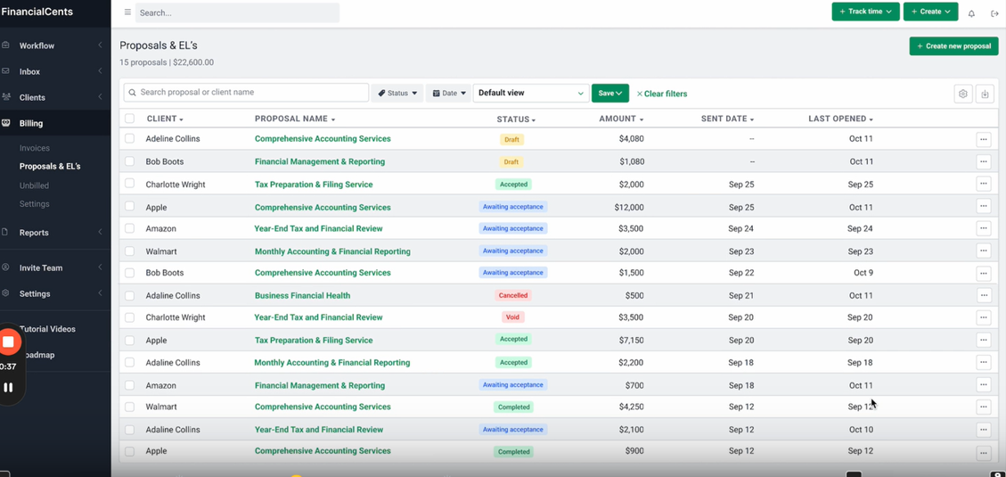
Task: Sort by the Amount column header
Action: point(621,119)
